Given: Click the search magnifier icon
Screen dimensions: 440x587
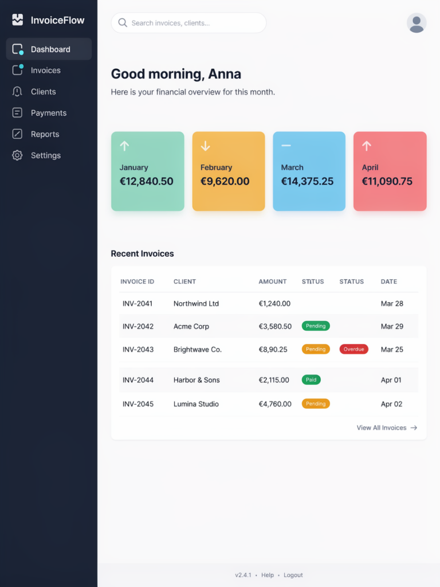Looking at the screenshot, I should pos(123,23).
